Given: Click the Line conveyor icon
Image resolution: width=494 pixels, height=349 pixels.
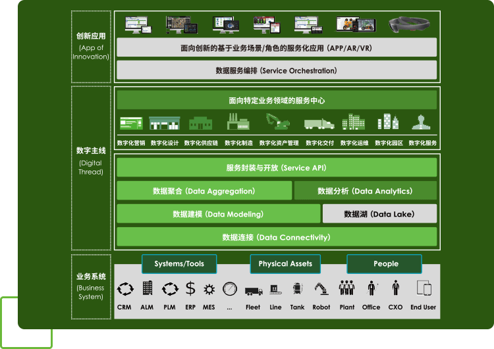Looking at the screenshot, I should [276, 290].
